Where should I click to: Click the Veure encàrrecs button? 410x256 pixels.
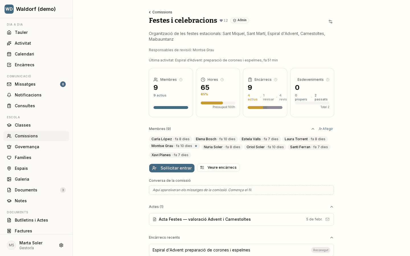point(218,168)
